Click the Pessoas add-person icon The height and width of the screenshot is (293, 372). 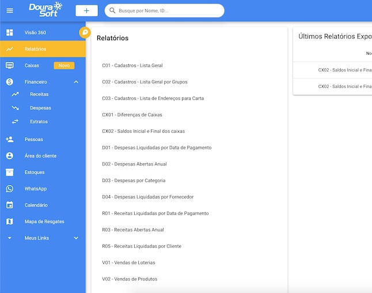(x=10, y=140)
